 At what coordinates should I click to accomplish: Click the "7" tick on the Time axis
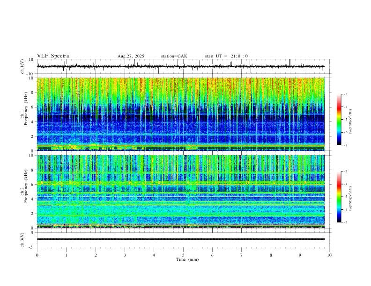(242, 255)
